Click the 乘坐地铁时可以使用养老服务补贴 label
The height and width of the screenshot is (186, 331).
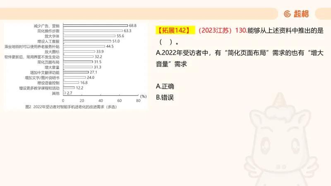32,47
